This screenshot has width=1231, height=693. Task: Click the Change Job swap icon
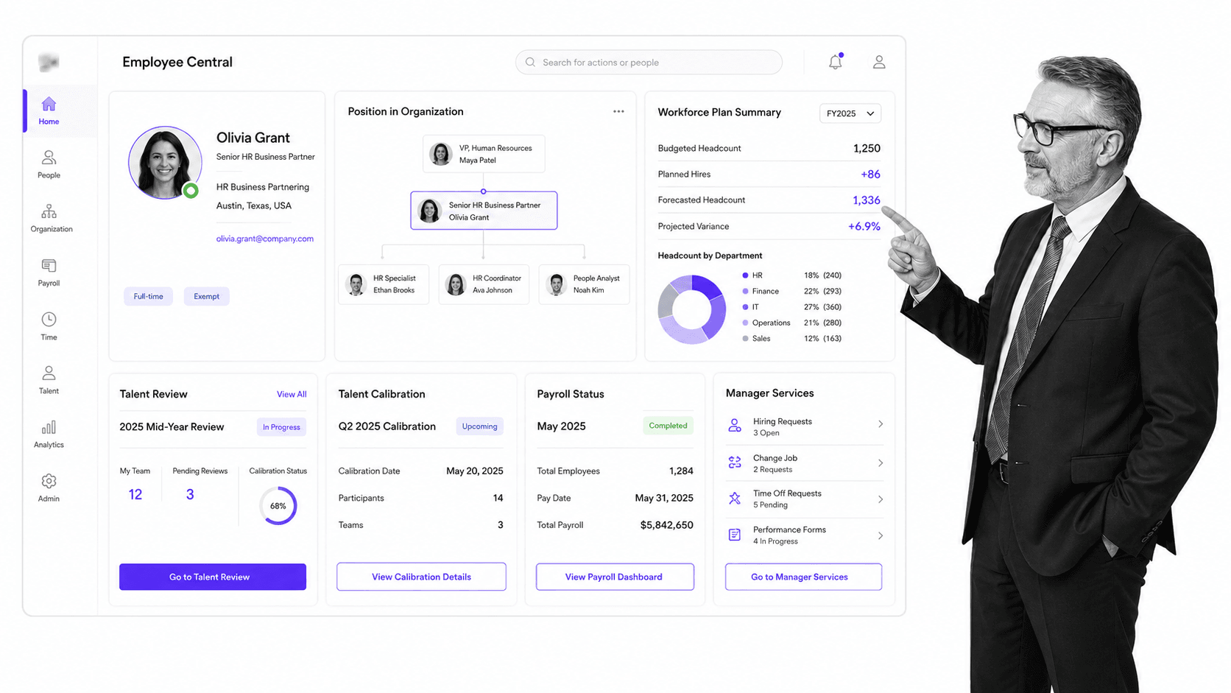click(735, 462)
